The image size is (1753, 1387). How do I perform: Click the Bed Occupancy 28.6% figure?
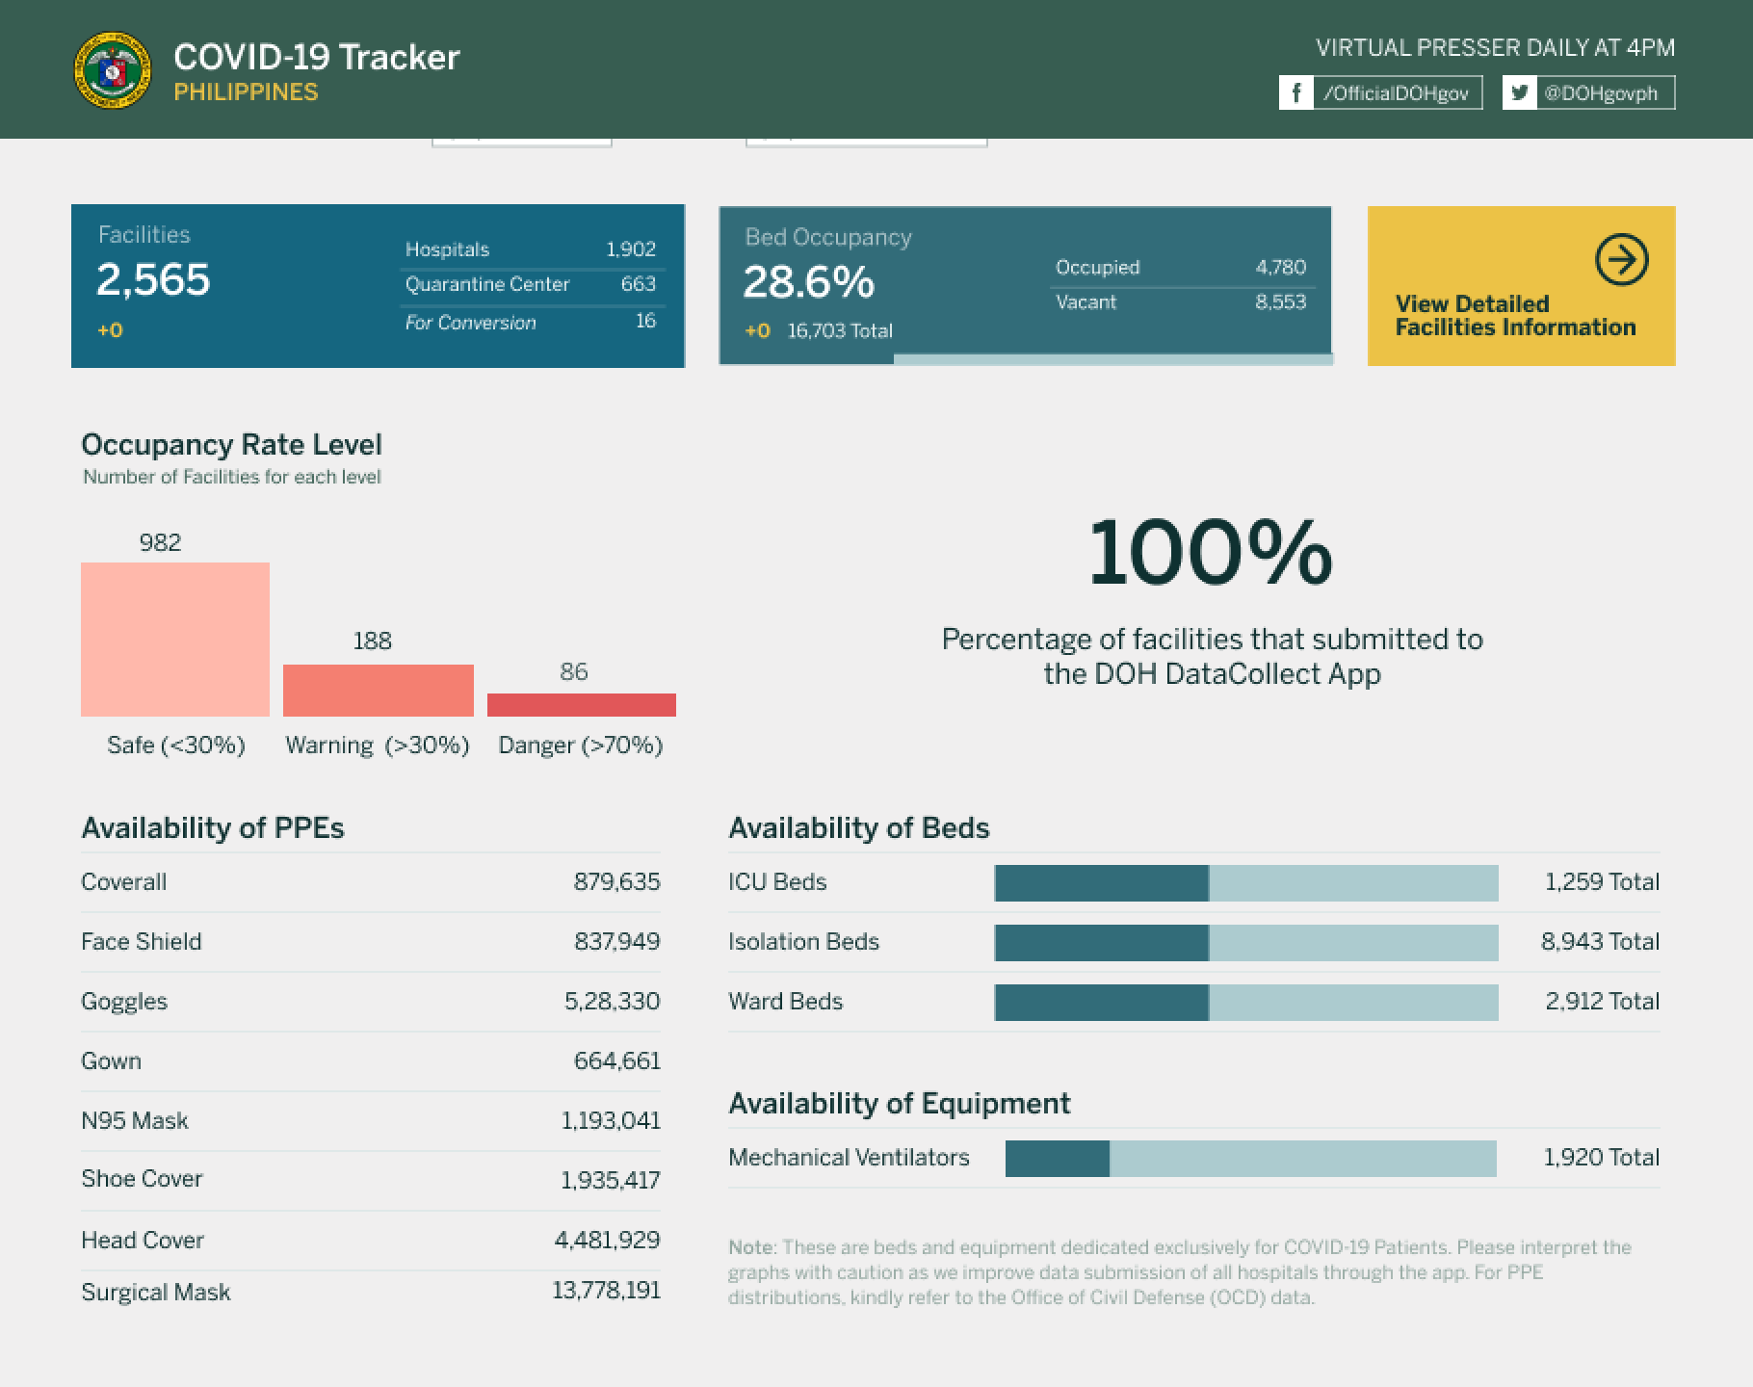click(x=808, y=282)
